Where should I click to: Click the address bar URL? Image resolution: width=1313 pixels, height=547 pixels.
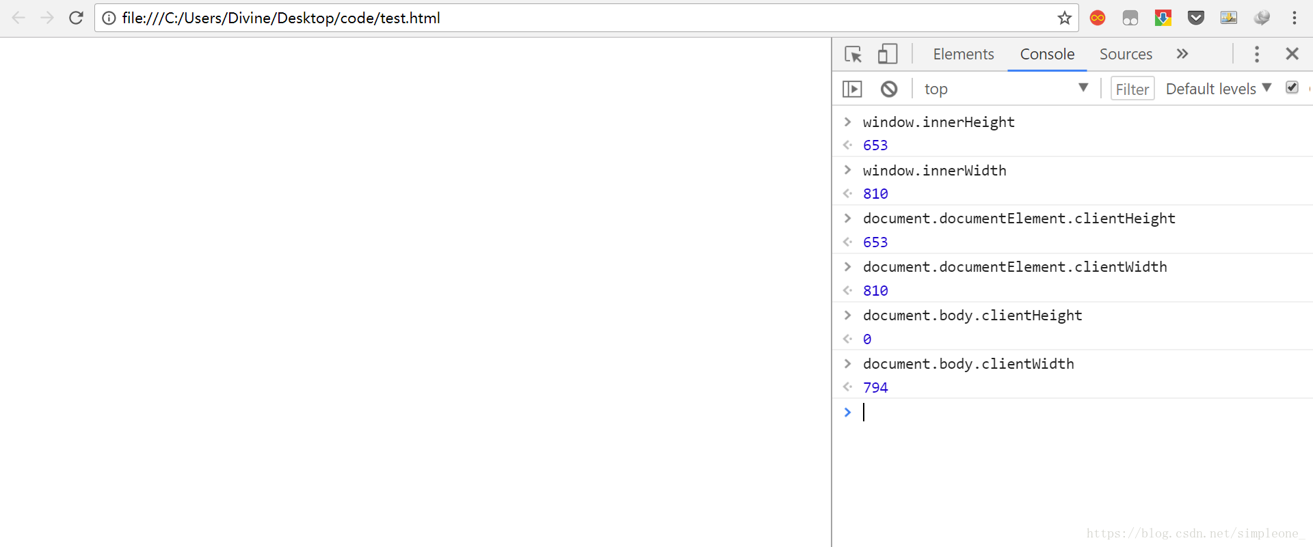(x=281, y=18)
